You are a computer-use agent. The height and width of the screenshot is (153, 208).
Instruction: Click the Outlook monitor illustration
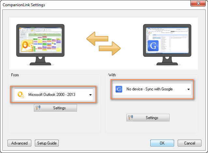(x=40, y=45)
